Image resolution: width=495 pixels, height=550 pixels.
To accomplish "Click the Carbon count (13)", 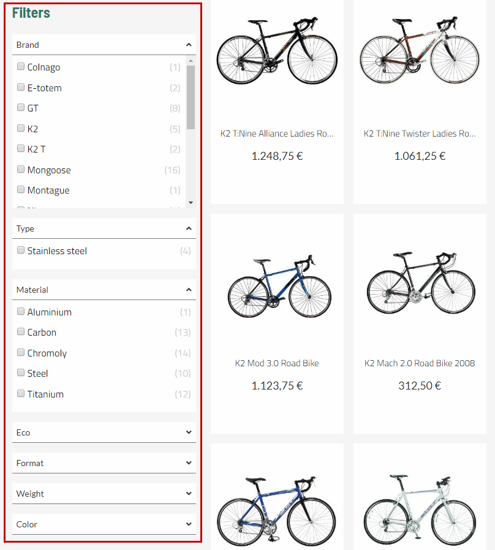I will click(183, 333).
